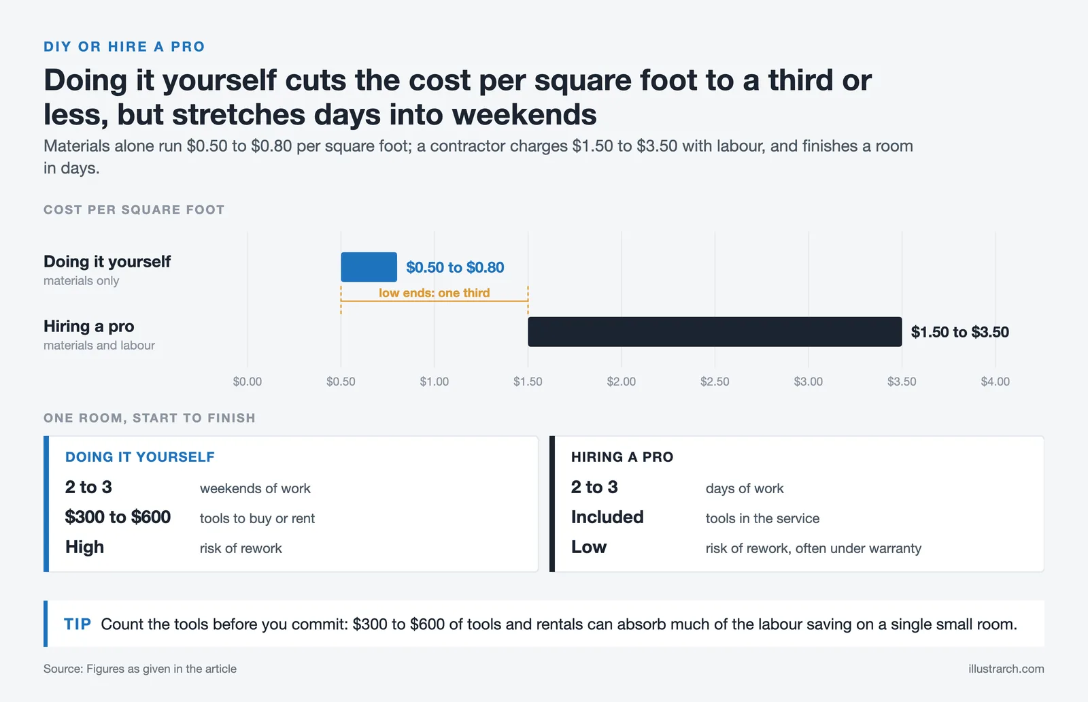1088x702 pixels.
Task: Click 'tools to buy or rent' text
Action: coord(257,518)
